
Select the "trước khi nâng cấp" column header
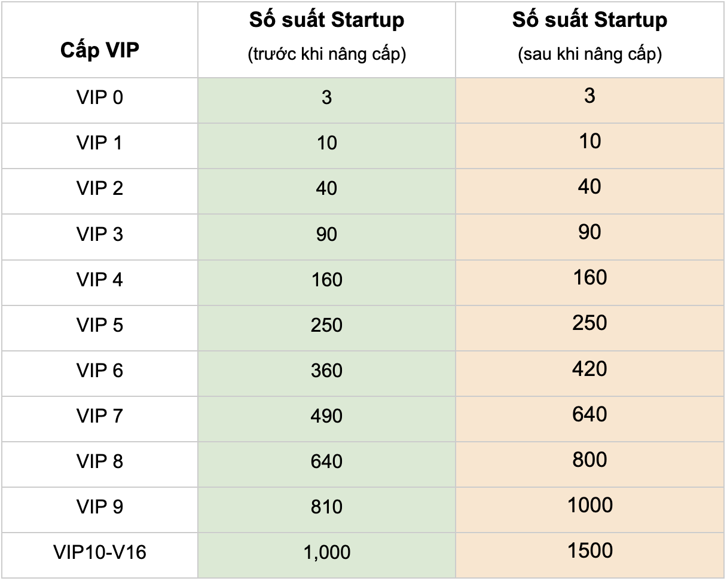pos(326,37)
